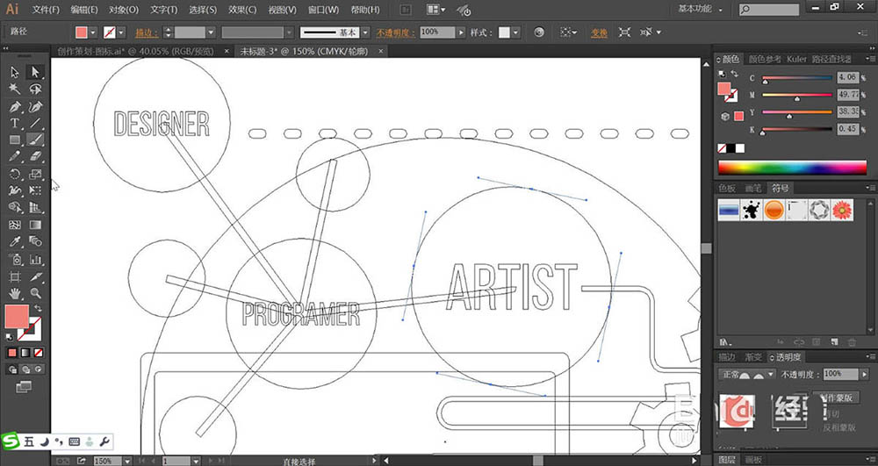Swap fill and stroke in toolbox
This screenshot has width=878, height=466.
pos(38,309)
